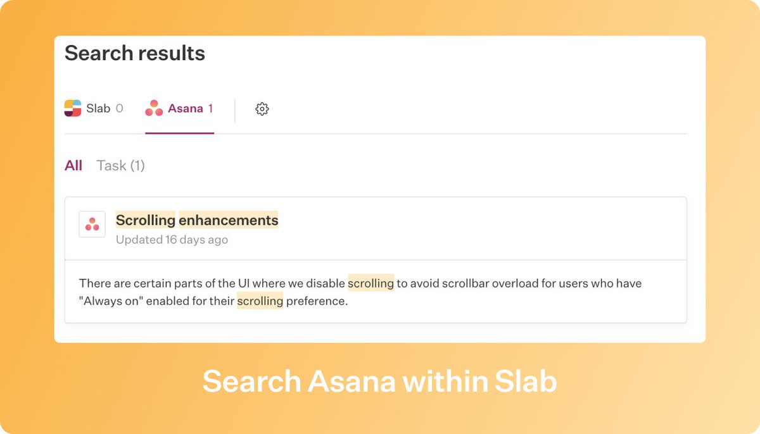Click the task description snippet text
Screen dimensions: 760x434
tap(360, 292)
